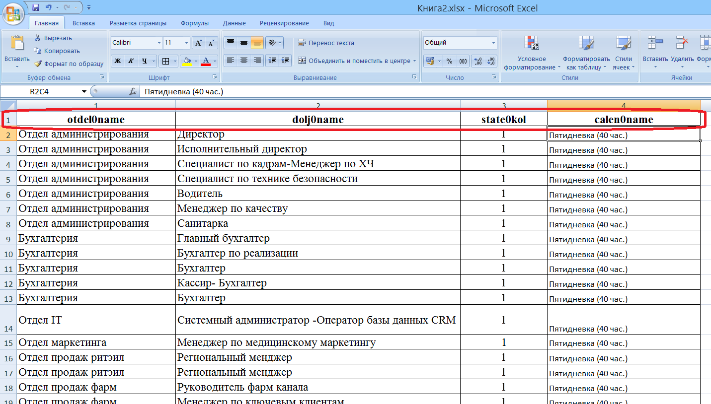The width and height of the screenshot is (711, 404).
Task: Switch to Главная tab
Action: 47,23
